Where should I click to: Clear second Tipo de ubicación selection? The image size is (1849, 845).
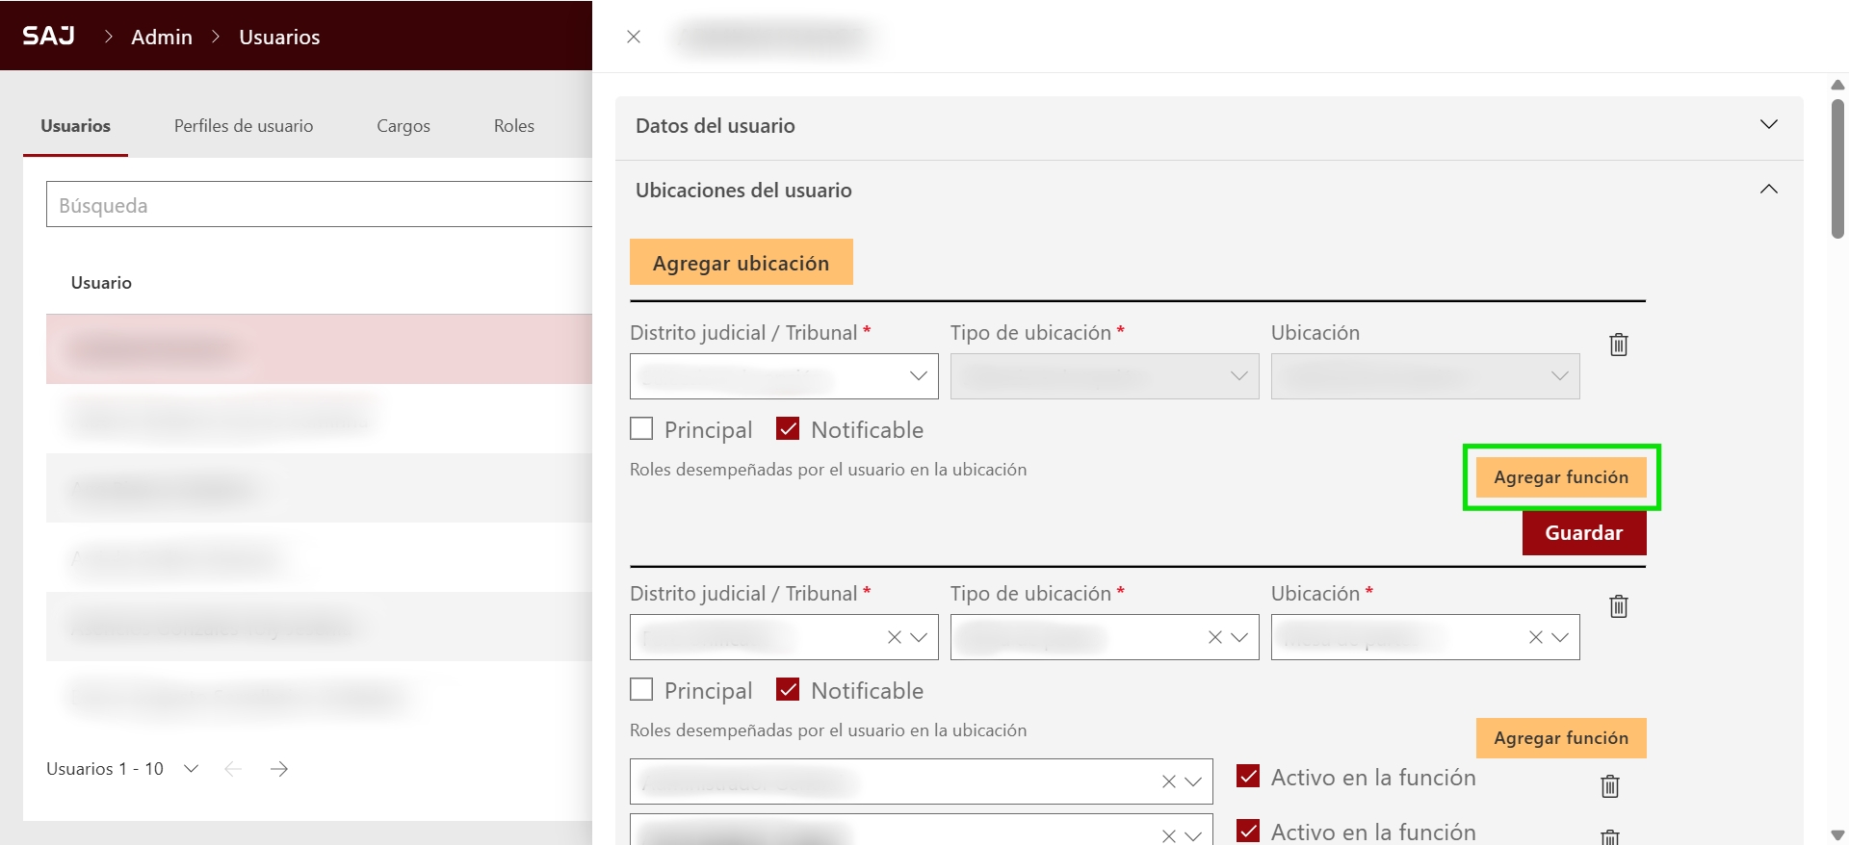coord(1214,637)
